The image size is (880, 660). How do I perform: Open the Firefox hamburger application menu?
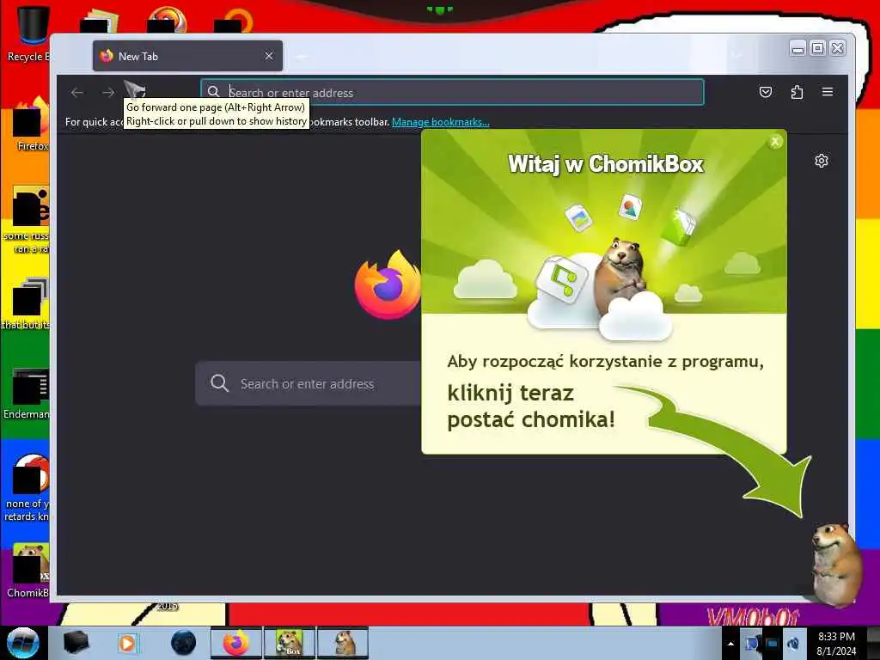pos(828,92)
